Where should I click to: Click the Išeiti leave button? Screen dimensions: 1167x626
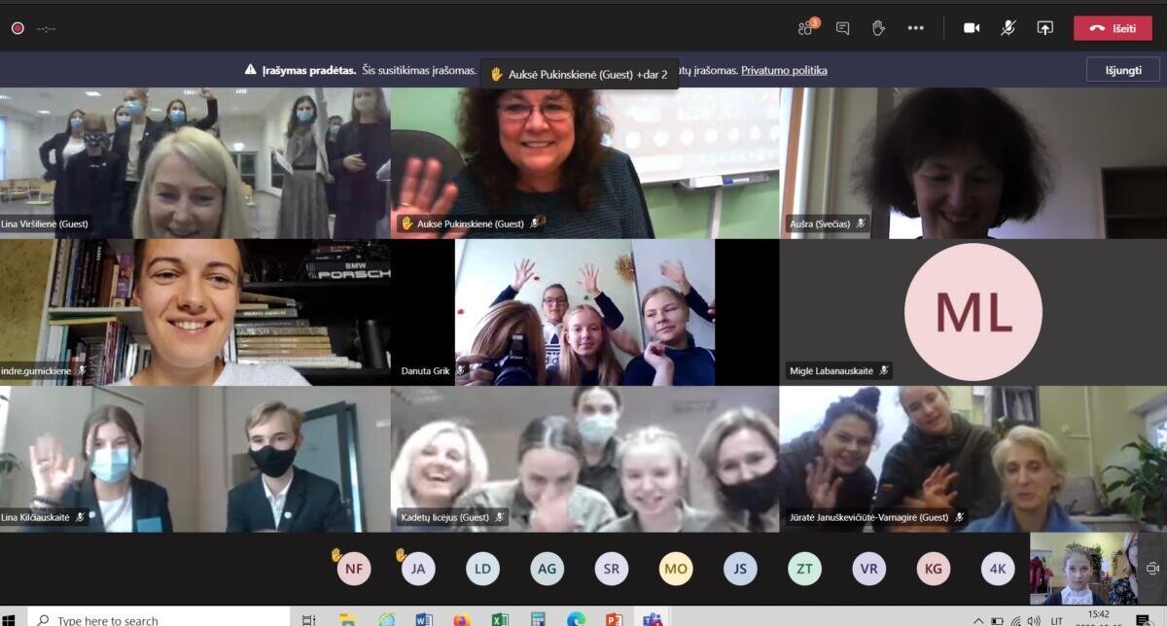tap(1113, 28)
